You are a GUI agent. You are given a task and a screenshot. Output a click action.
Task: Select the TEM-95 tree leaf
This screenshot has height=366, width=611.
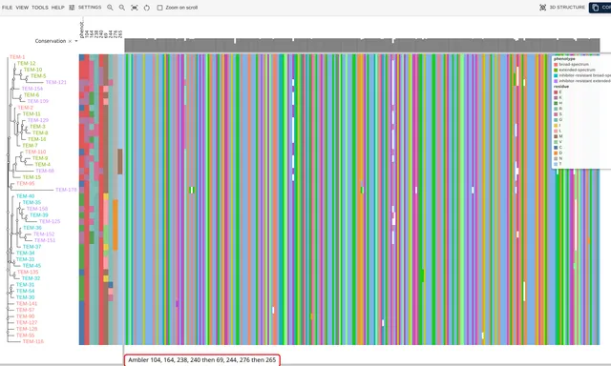(x=26, y=183)
